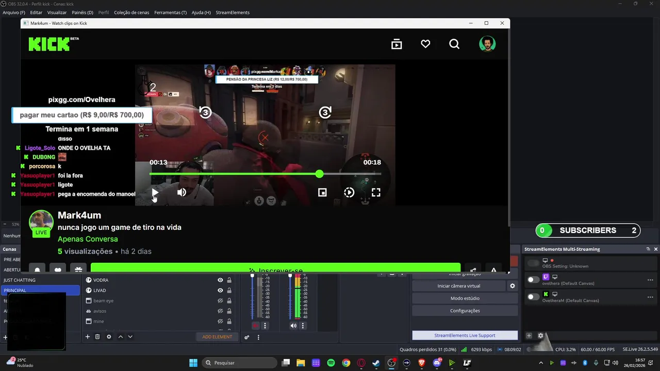Click ADD ELEMENT button
This screenshot has height=371, width=660.
pos(217,336)
